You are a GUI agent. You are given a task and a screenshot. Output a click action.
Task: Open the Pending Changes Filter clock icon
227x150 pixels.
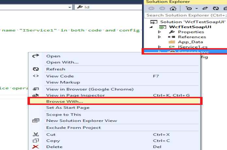pyautogui.click(x=189, y=8)
